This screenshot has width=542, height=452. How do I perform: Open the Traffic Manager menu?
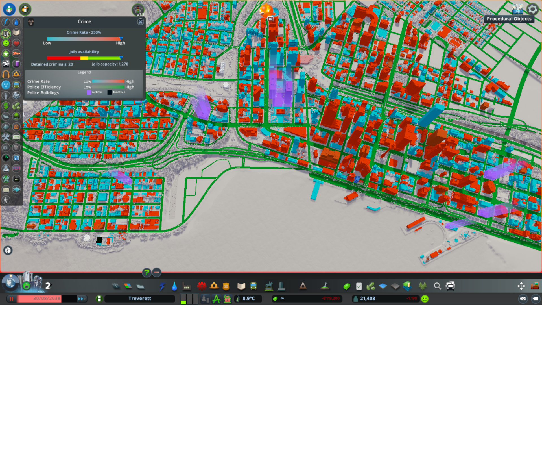point(138,10)
